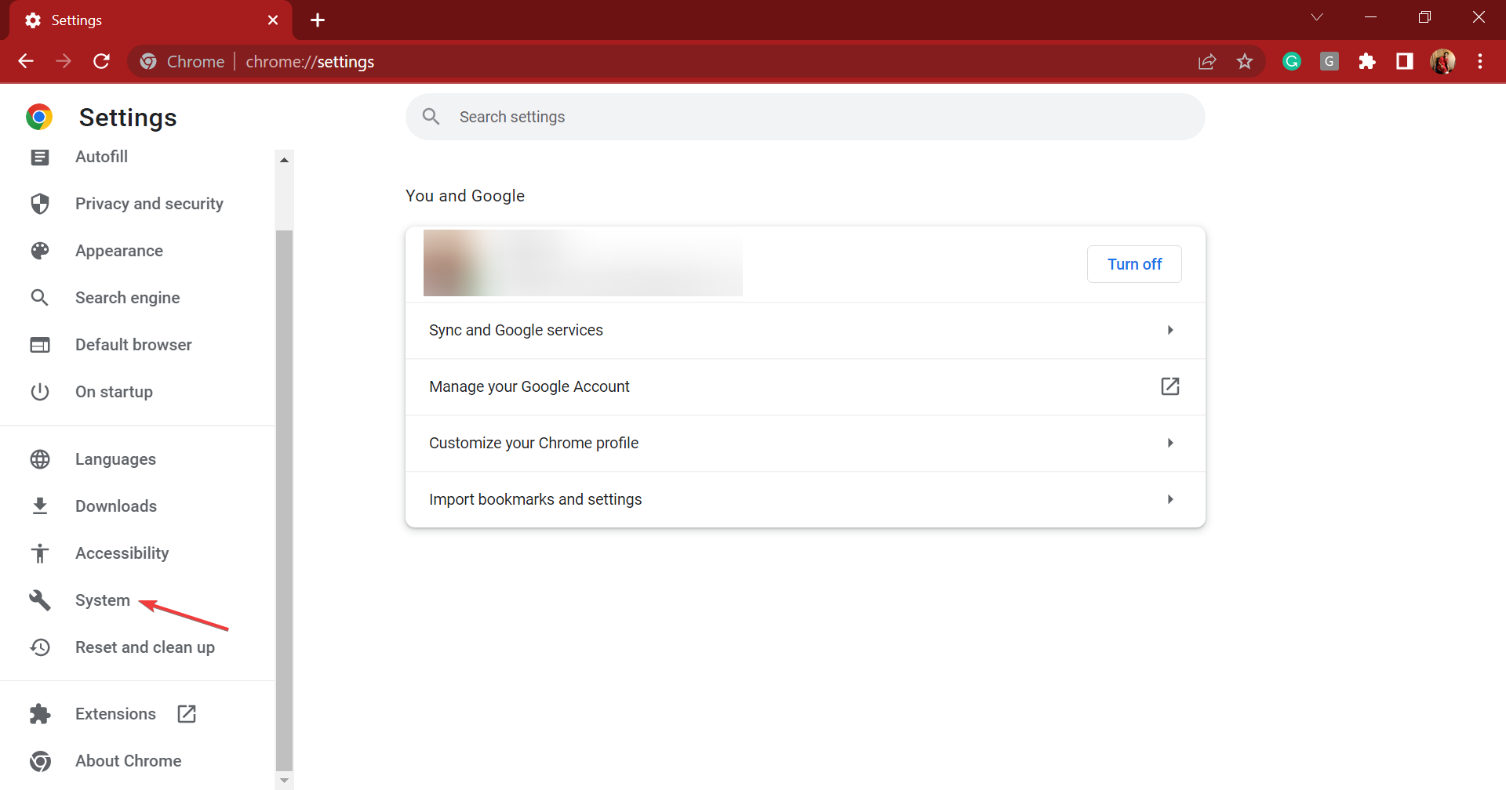Image resolution: width=1506 pixels, height=790 pixels.
Task: Open the Extensions puzzle piece menu
Action: pos(1367,61)
